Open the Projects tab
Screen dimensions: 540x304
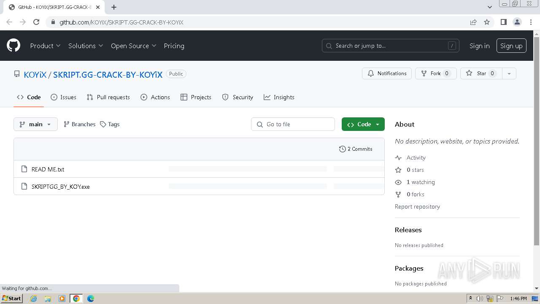coord(196,97)
